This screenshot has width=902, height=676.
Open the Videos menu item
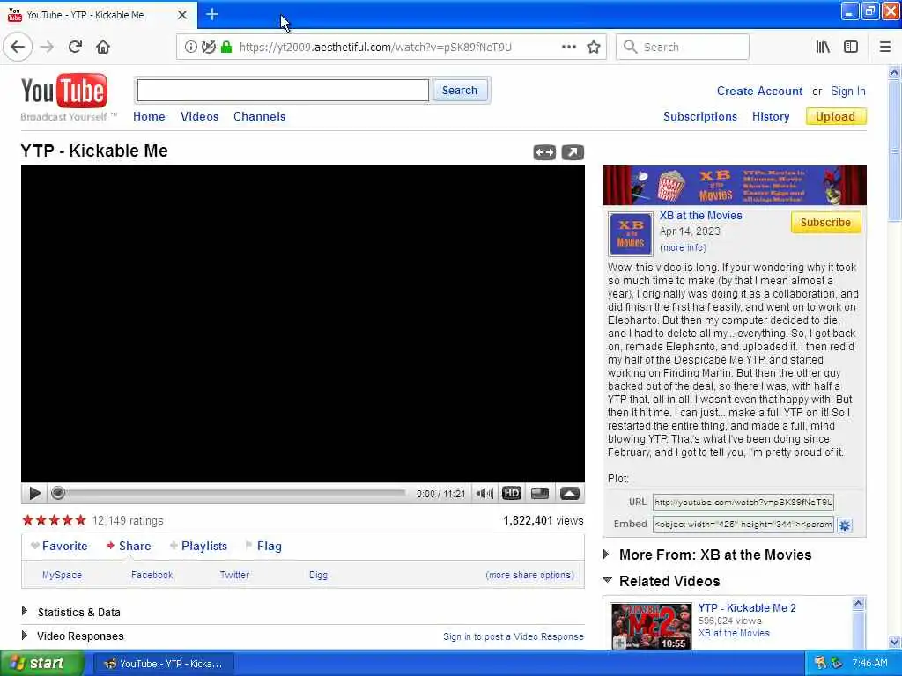(x=199, y=117)
